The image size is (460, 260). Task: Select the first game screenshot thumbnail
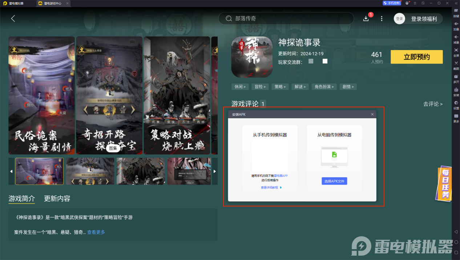[x=39, y=171]
